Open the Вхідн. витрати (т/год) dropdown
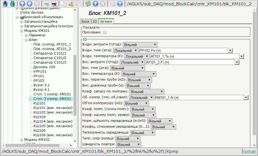 (140, 45)
